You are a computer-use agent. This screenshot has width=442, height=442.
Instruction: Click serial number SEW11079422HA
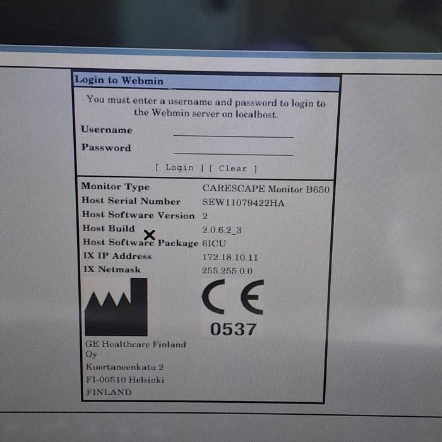(243, 203)
